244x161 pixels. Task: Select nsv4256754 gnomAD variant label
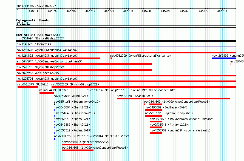click(47, 79)
